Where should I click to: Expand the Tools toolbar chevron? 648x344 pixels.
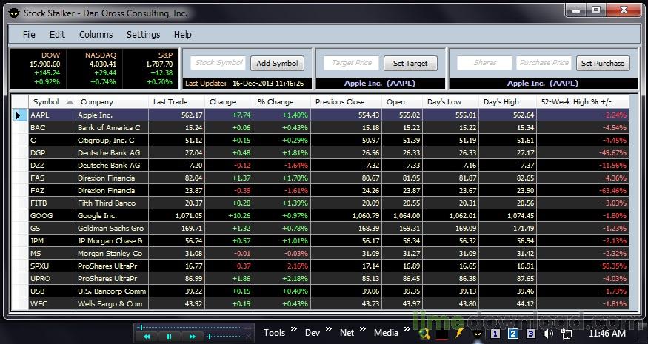pyautogui.click(x=294, y=329)
